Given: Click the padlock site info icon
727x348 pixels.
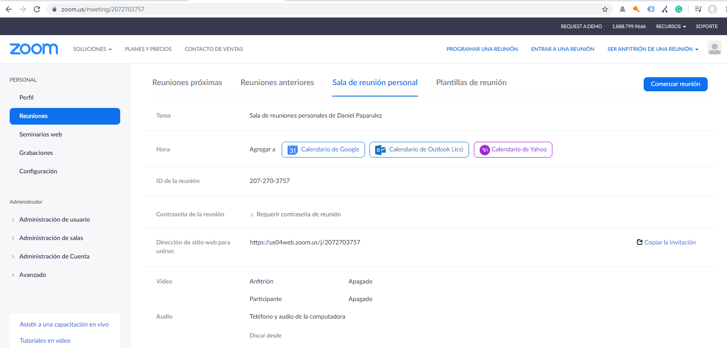Looking at the screenshot, I should point(54,9).
